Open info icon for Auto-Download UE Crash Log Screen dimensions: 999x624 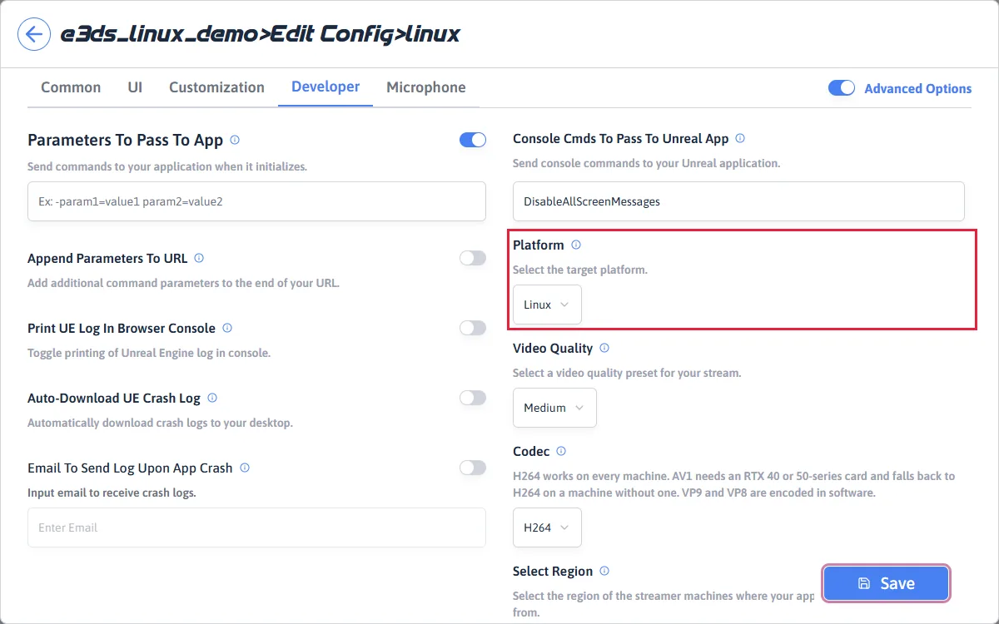pyautogui.click(x=212, y=398)
